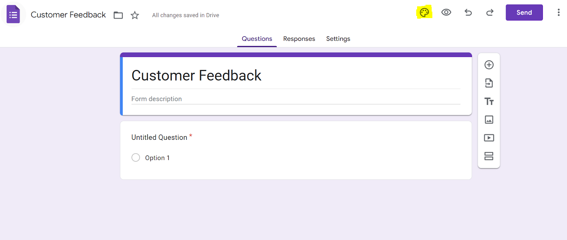Open the Customize theme palette icon

[x=424, y=13]
